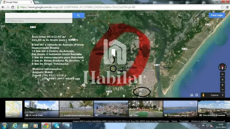Open the aerial city photo thumbnail
Viewport: 230px width, 129px height.
point(111,109)
